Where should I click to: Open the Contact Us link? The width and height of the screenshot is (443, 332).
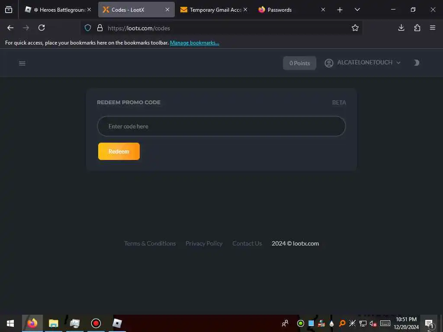click(247, 243)
